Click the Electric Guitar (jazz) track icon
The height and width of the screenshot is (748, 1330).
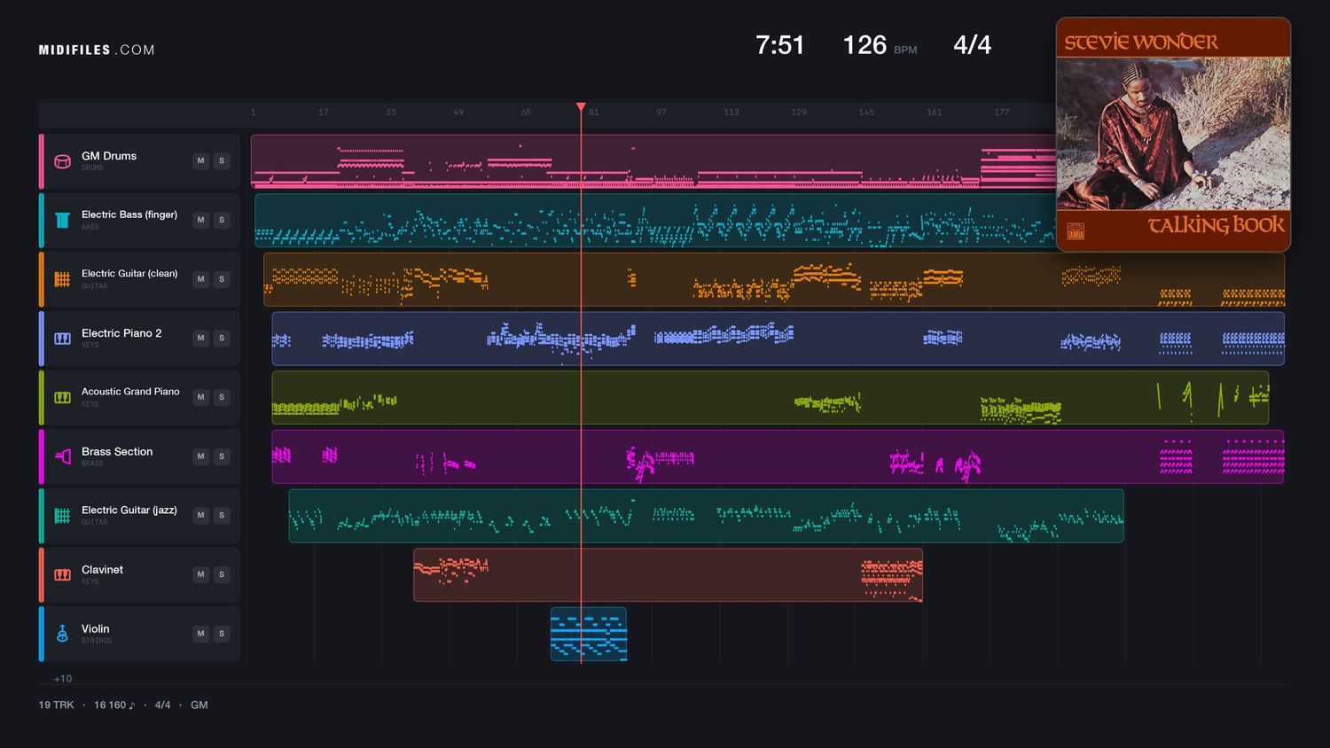(x=62, y=516)
